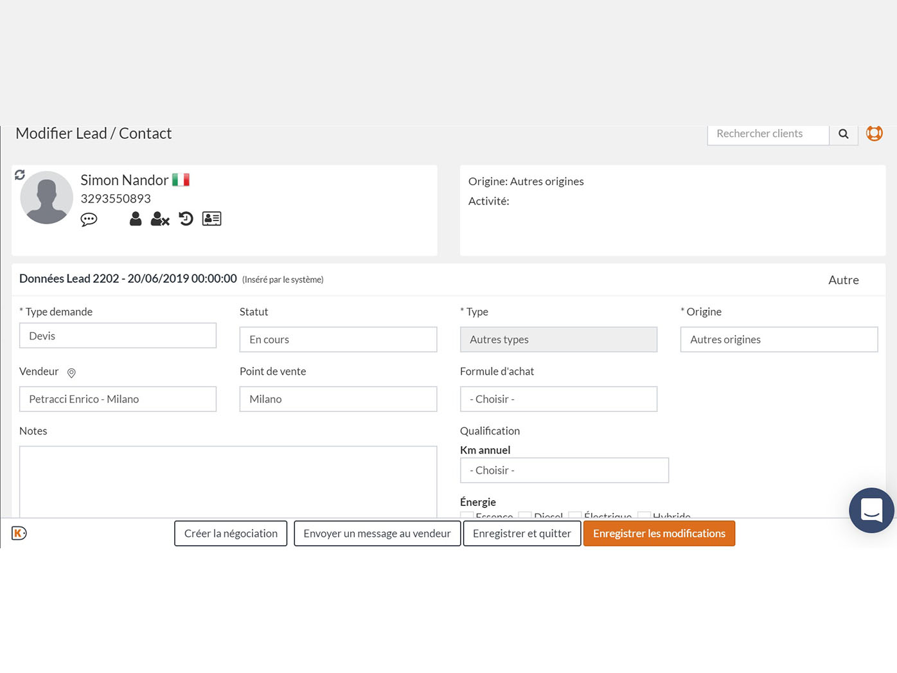Viewport: 897px width, 673px height.
Task: Click the Simon Nandor name text
Action: [124, 180]
